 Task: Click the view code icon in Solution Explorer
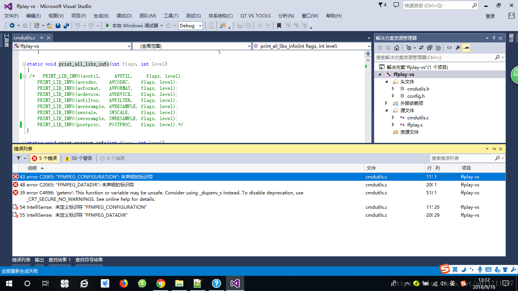pos(449,48)
